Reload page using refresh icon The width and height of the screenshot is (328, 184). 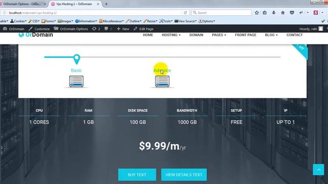click(x=186, y=13)
